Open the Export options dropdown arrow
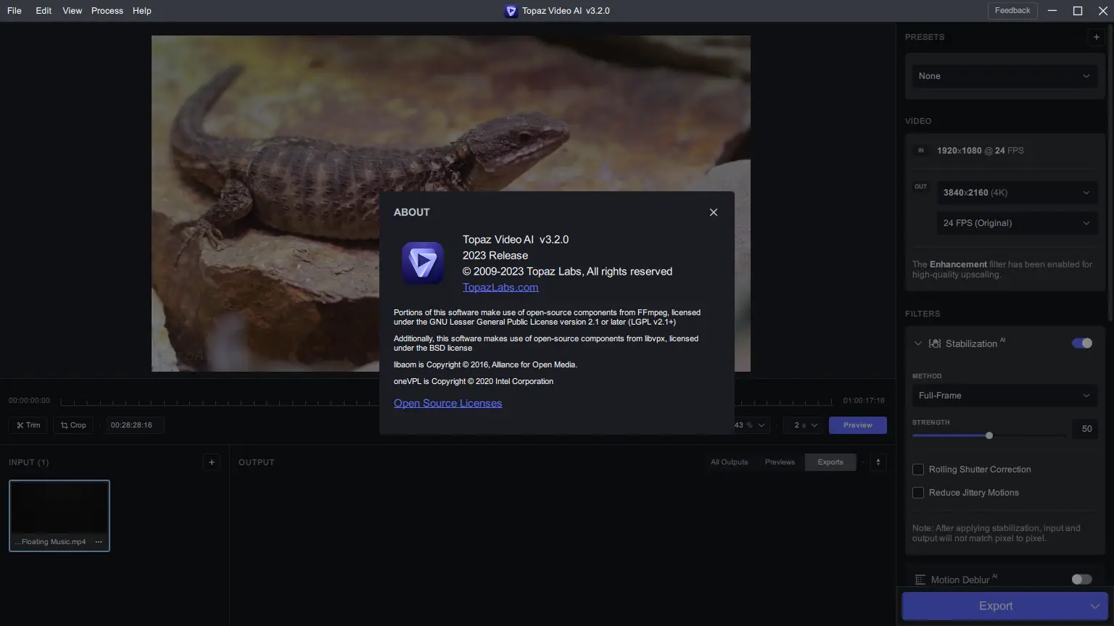 1095,606
